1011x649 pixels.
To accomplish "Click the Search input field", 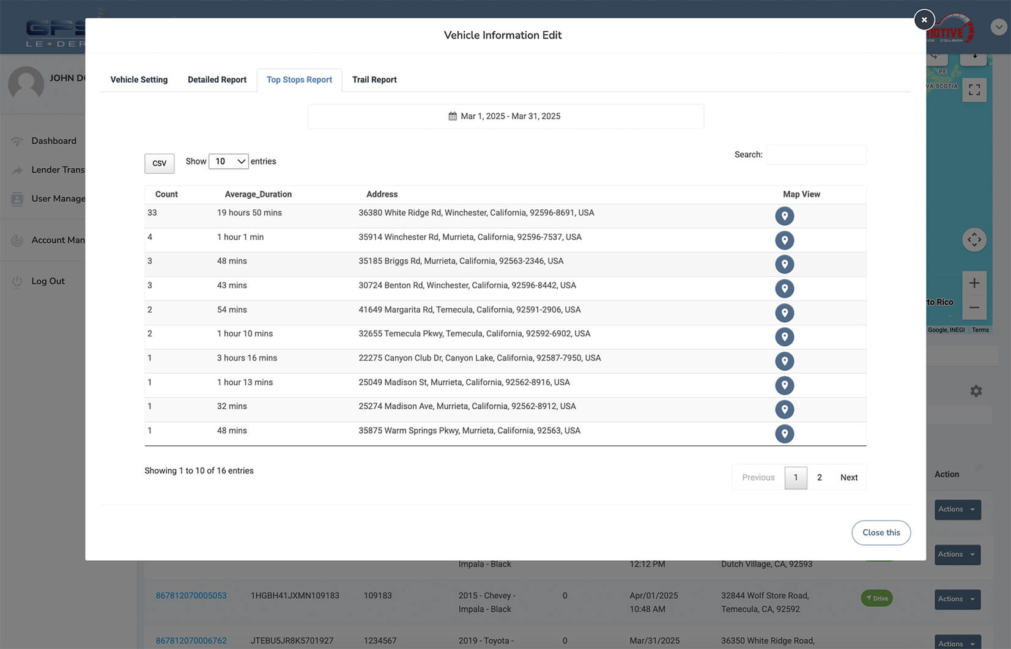I will 817,155.
